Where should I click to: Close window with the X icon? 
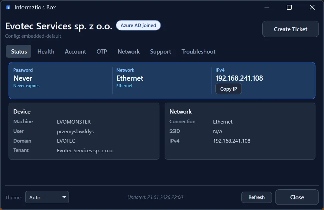[x=312, y=7]
